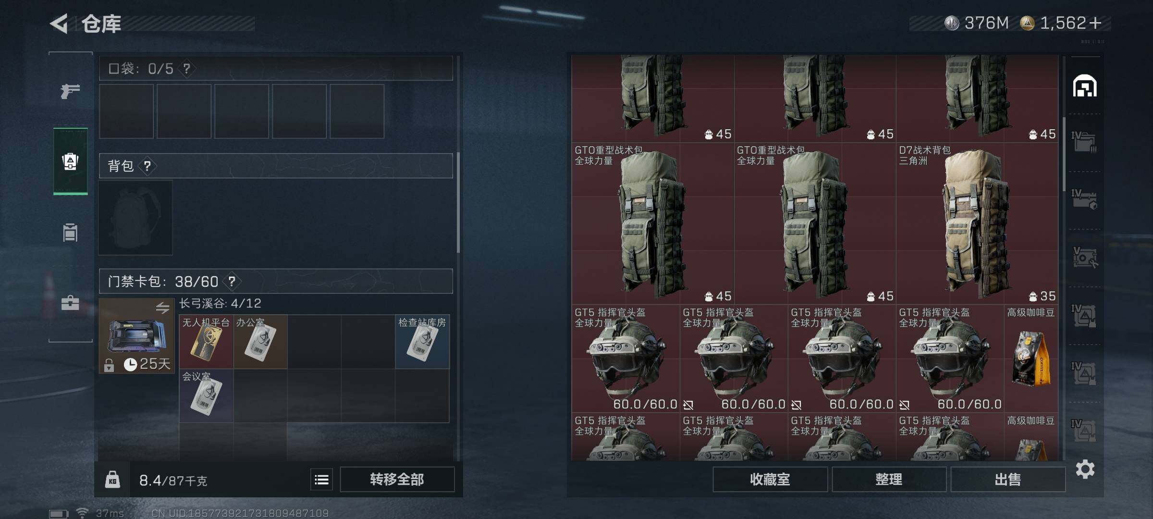Screen dimensions: 1153x519
Task: Click the stash vertical scrollbar
Action: [1065, 154]
